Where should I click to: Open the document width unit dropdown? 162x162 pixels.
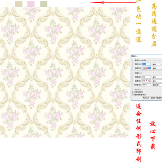(157, 77)
